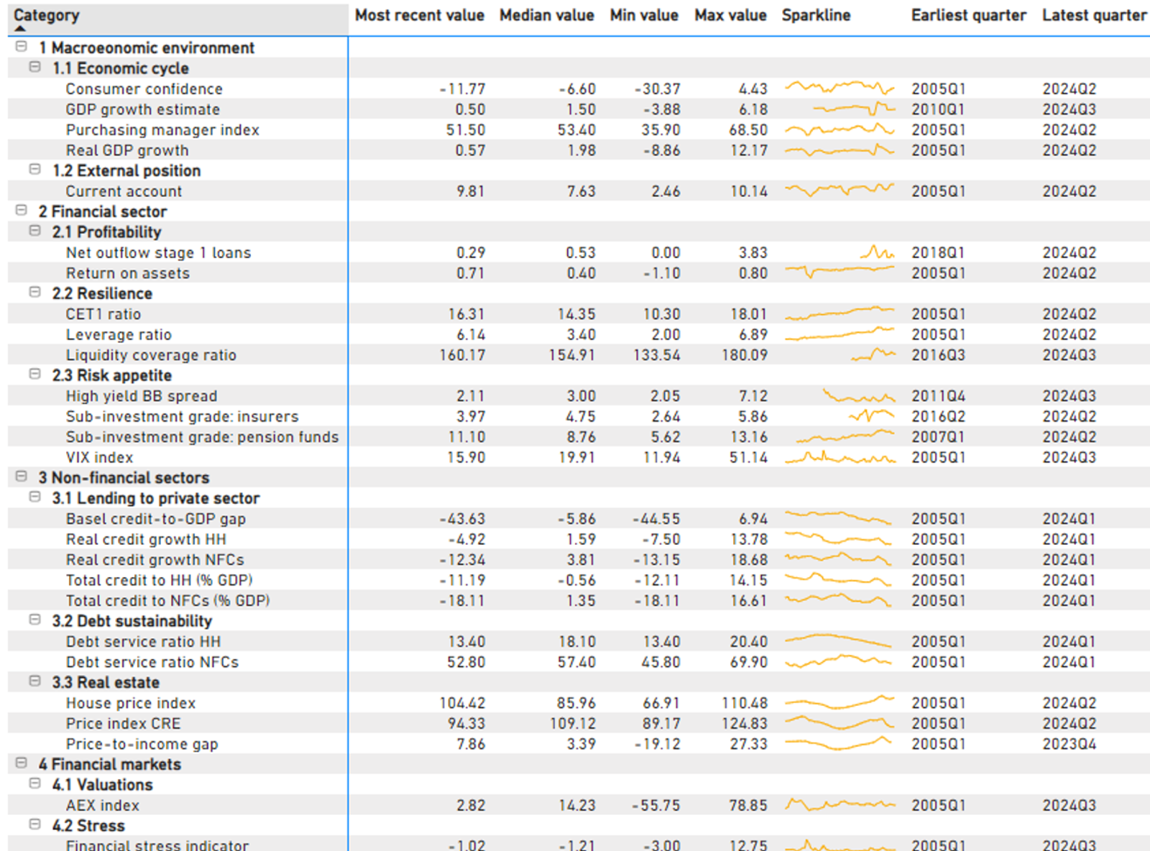Click the AEX index sparkline chart

839,805
